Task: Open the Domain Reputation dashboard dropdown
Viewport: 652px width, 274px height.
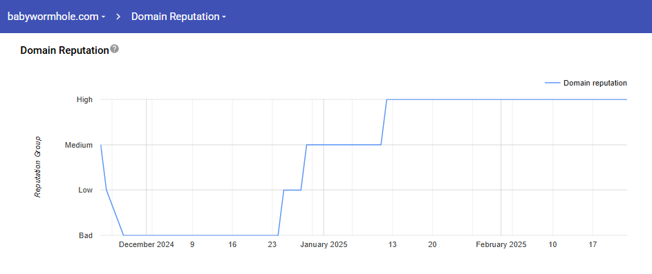Action: point(179,17)
